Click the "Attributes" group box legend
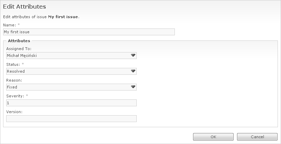 pyautogui.click(x=19, y=41)
